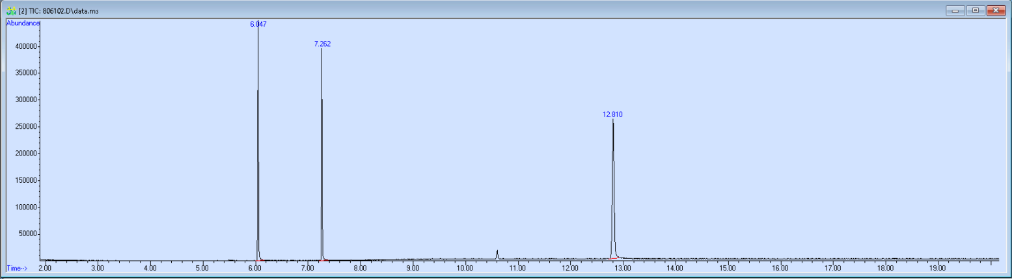Click the 19.00 time axis label

tap(937, 268)
